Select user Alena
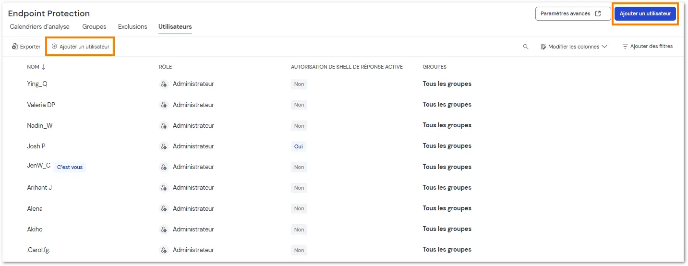The height and width of the screenshot is (266, 688). click(35, 208)
